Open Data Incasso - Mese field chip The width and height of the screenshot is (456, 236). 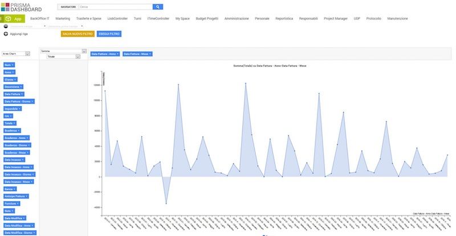pyautogui.click(x=19, y=182)
